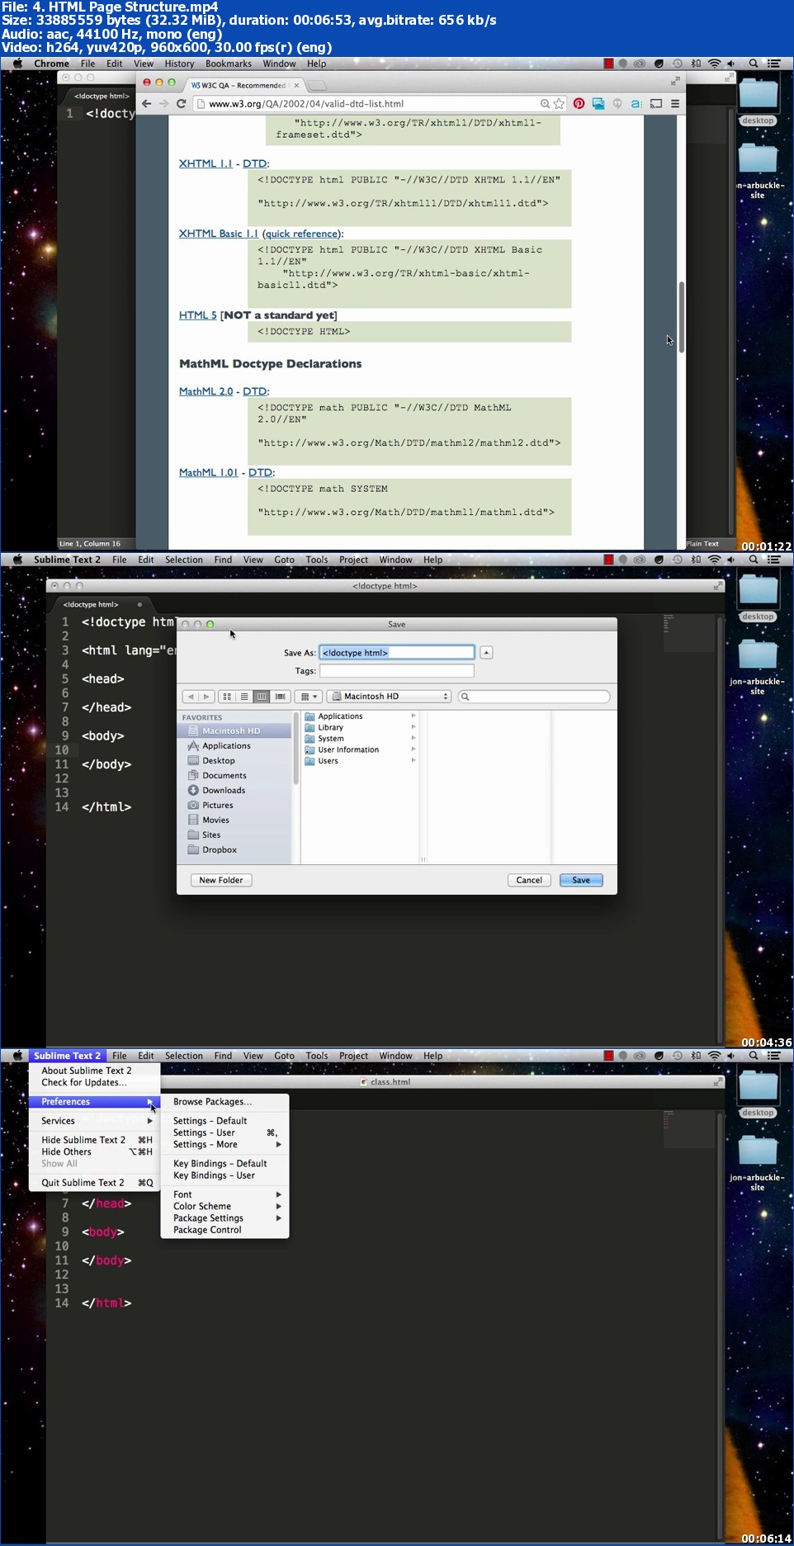The width and height of the screenshot is (794, 1546).
Task: Open the HTML 5 link
Action: point(198,315)
